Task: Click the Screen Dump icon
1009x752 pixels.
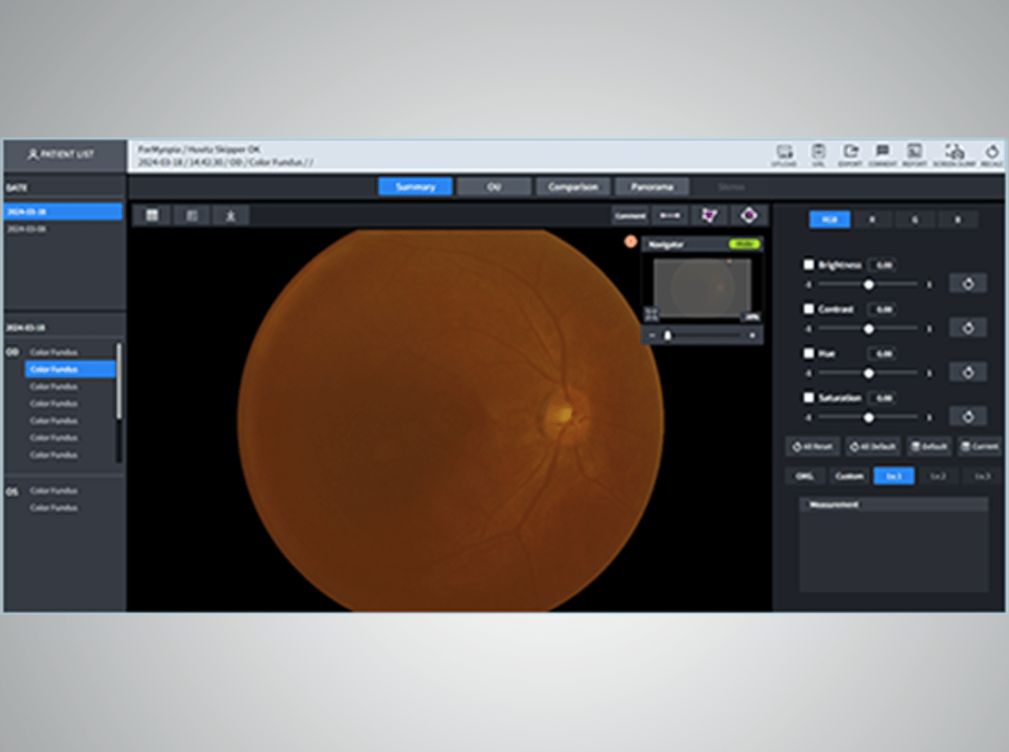Action: point(954,155)
